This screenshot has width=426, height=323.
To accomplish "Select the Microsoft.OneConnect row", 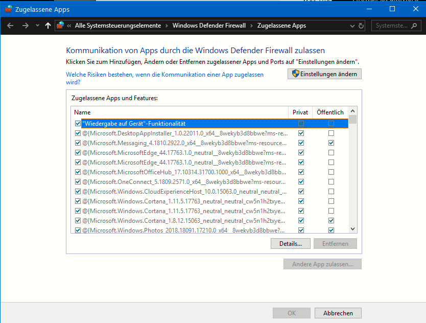I will tap(209, 181).
